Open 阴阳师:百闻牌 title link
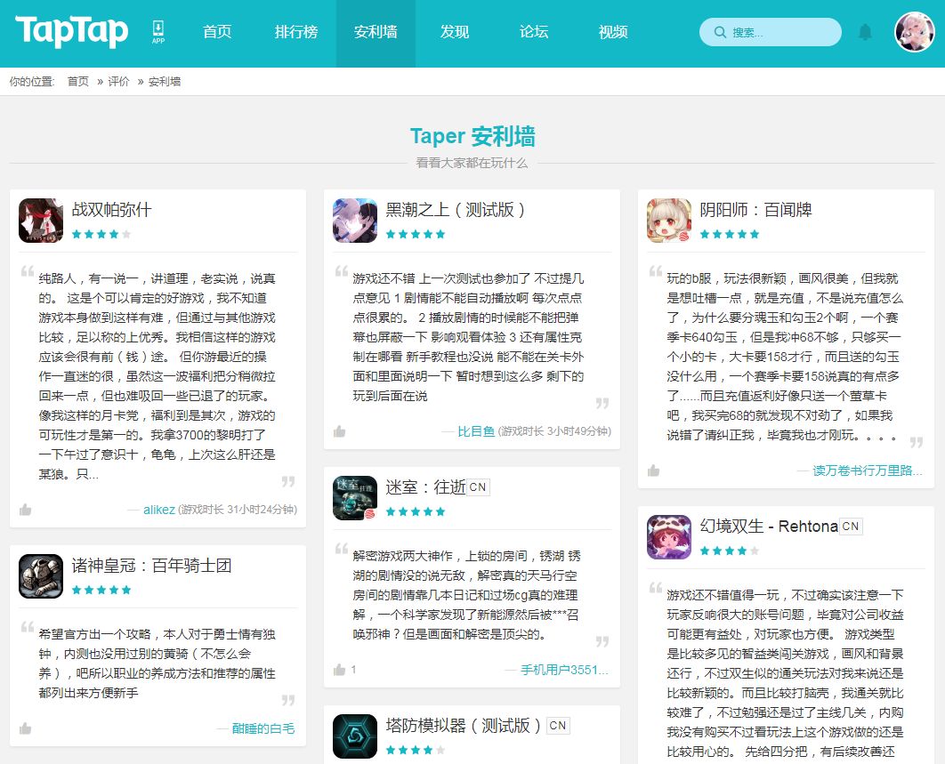The height and width of the screenshot is (764, 945). (x=755, y=210)
